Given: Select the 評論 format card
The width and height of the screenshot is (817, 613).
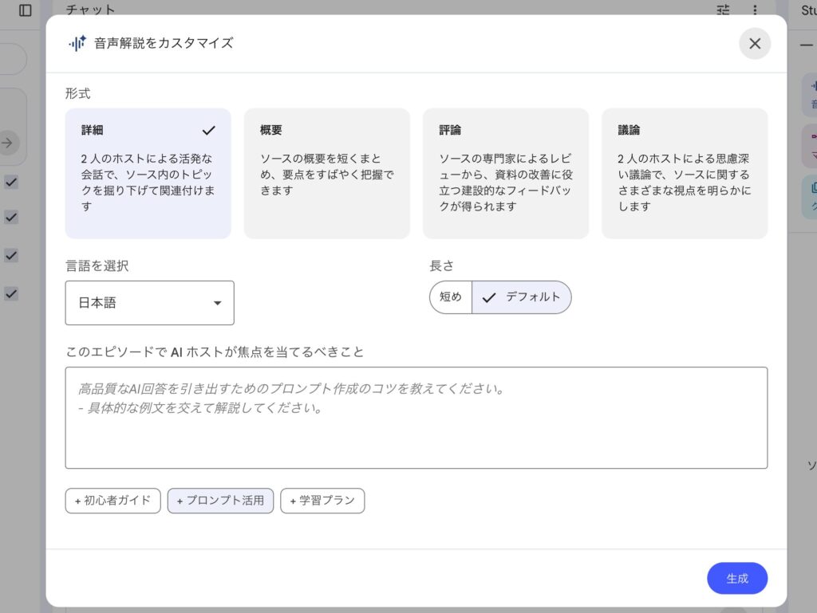Looking at the screenshot, I should click(x=505, y=173).
